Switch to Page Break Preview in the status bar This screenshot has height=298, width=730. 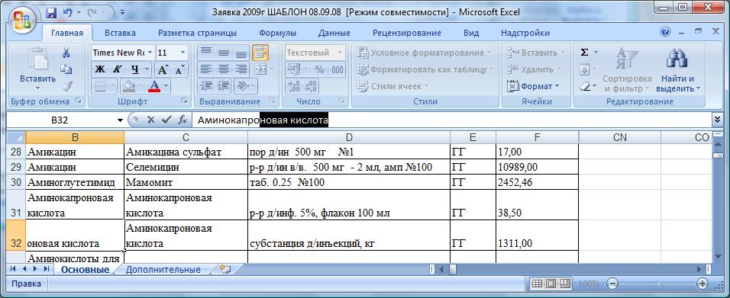[565, 283]
